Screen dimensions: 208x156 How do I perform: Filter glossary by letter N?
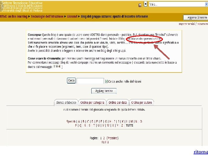tap(136, 121)
